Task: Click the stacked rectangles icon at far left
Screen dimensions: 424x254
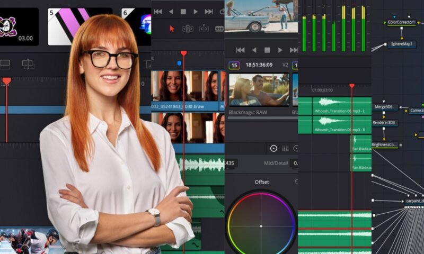Action: [x=5, y=64]
